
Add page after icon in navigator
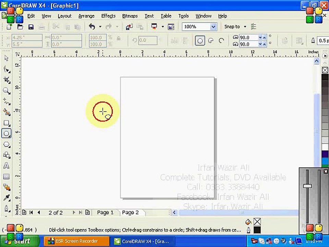click(88, 213)
